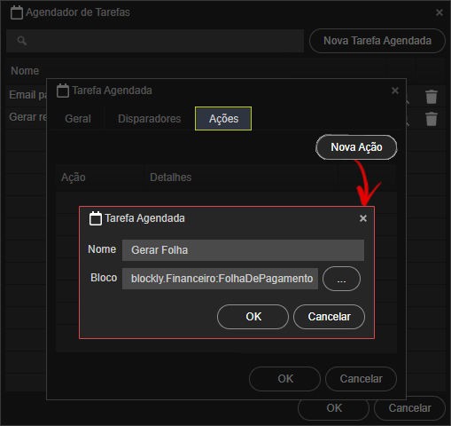Image resolution: width=451 pixels, height=426 pixels.
Task: Close the middle Tarefa Agendada window
Action: 395,91
